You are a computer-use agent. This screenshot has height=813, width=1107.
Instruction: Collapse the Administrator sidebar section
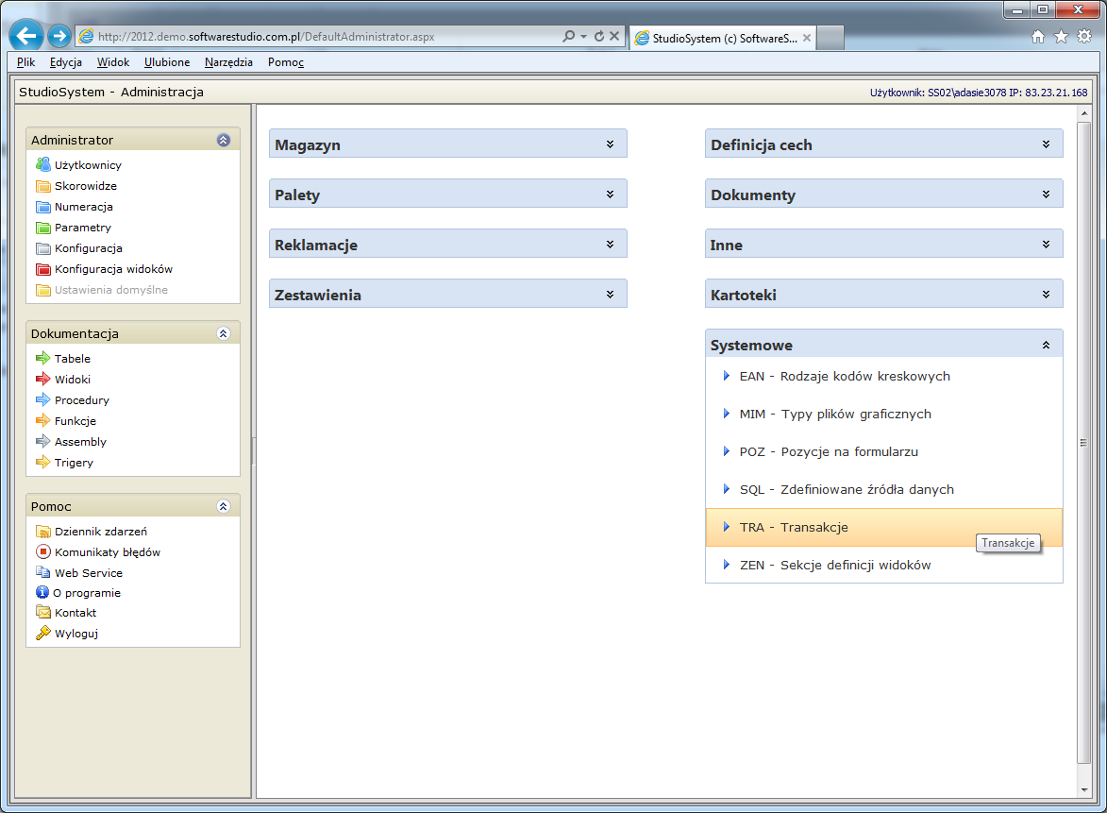tap(224, 139)
